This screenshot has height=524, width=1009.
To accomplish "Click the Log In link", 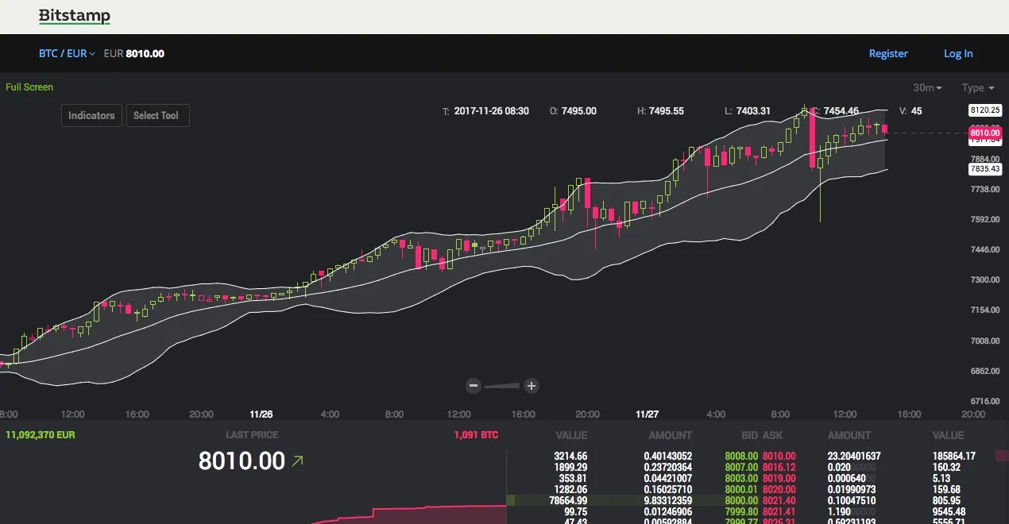I will coord(958,54).
